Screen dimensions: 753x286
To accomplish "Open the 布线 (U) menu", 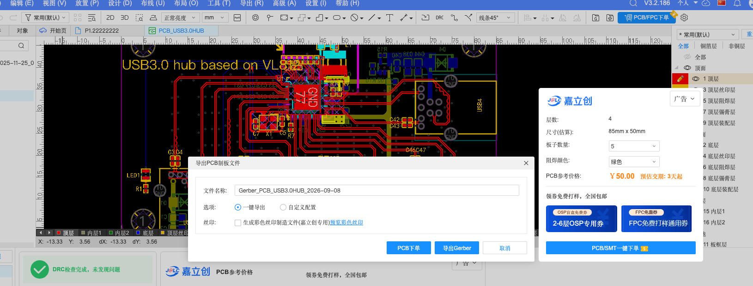I will 153,3.
